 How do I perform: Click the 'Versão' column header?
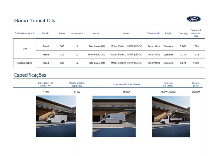coord(45,33)
